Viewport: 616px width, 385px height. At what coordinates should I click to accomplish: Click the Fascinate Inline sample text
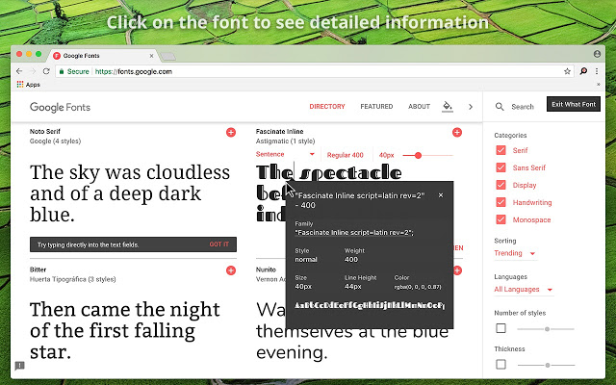click(329, 173)
